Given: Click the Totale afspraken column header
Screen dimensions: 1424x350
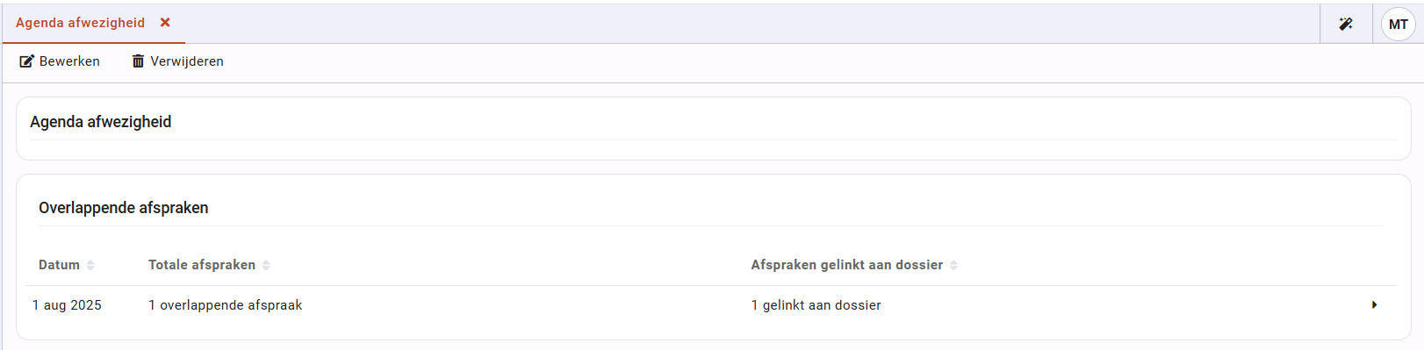Looking at the screenshot, I should coord(202,265).
